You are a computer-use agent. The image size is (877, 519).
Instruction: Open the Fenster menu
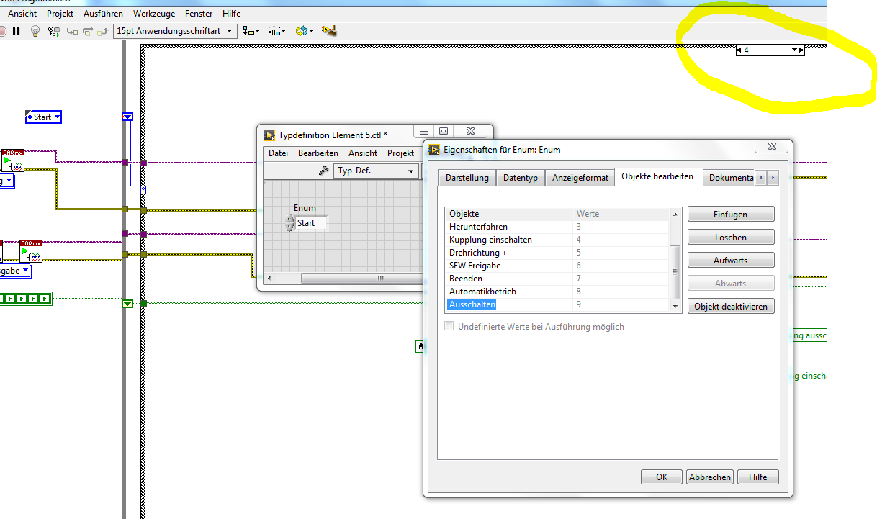coord(198,14)
